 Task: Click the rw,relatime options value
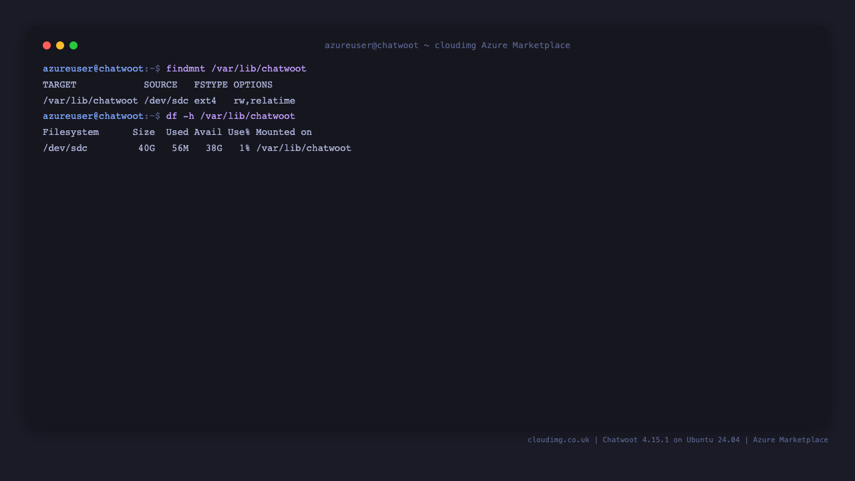265,101
